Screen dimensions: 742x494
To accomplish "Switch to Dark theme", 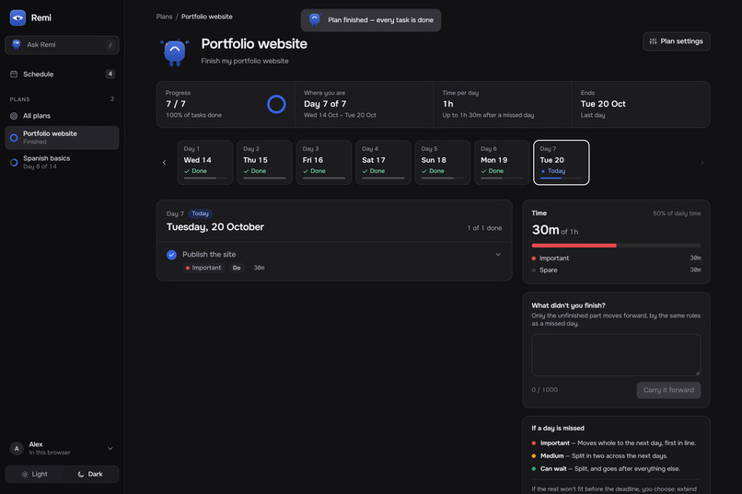I will pyautogui.click(x=90, y=474).
